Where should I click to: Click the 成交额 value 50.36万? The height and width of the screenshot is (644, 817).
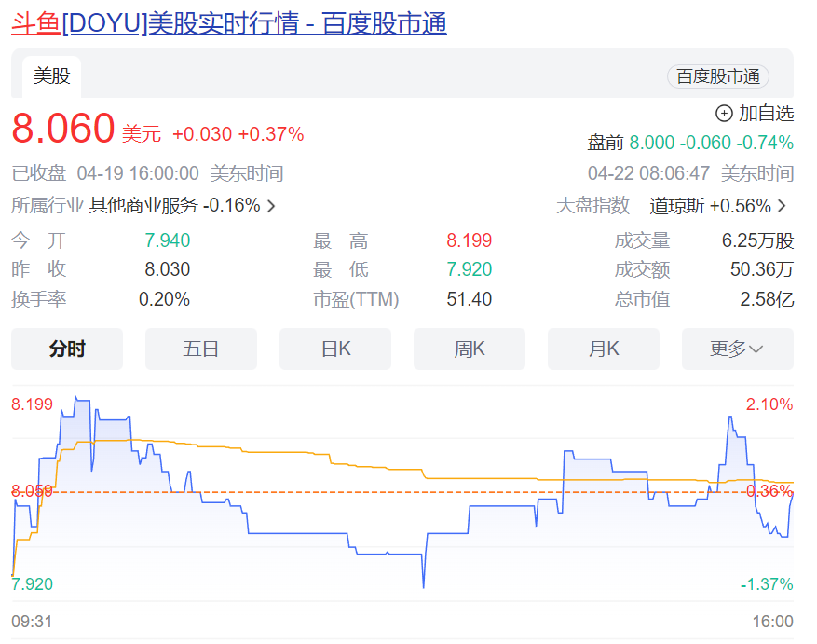[x=762, y=269]
